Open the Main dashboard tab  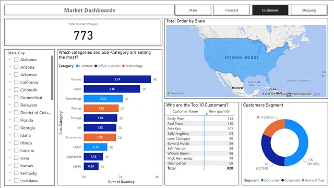pyautogui.click(x=193, y=10)
